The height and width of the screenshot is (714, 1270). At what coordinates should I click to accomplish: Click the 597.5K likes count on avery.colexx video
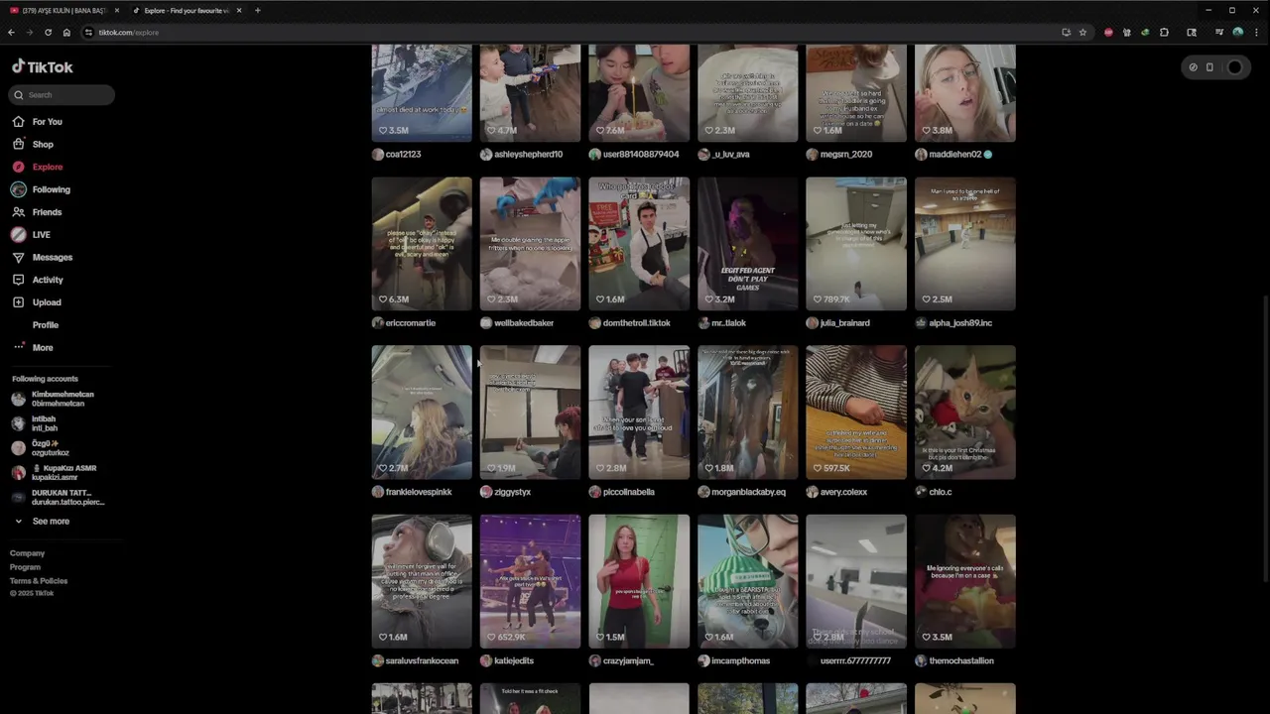(836, 468)
